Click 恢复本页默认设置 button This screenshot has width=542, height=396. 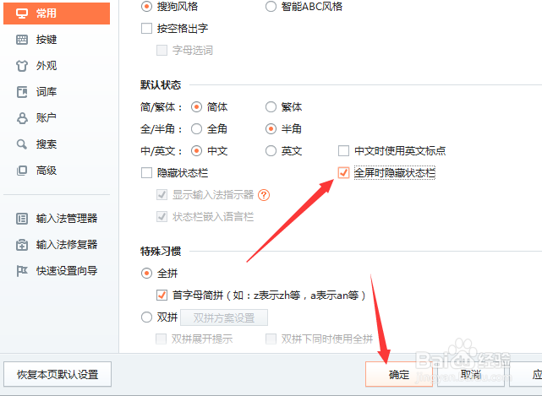[x=57, y=374]
